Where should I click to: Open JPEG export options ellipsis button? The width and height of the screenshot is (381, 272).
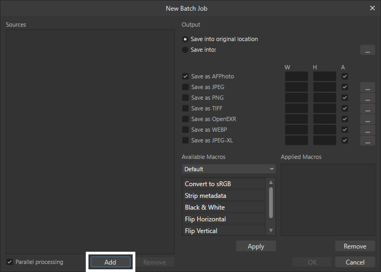tap(367, 87)
